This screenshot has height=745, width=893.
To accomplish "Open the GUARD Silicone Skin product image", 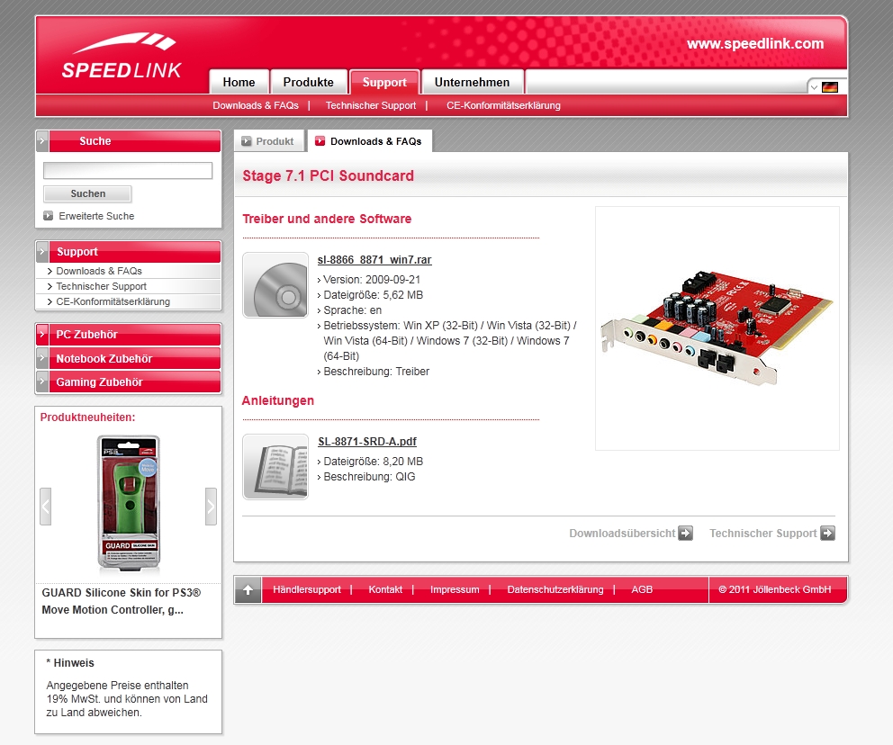I will pos(129,503).
